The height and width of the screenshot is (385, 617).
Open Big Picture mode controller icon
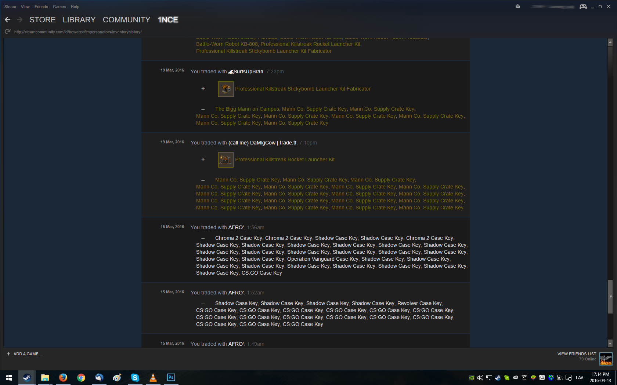(583, 7)
